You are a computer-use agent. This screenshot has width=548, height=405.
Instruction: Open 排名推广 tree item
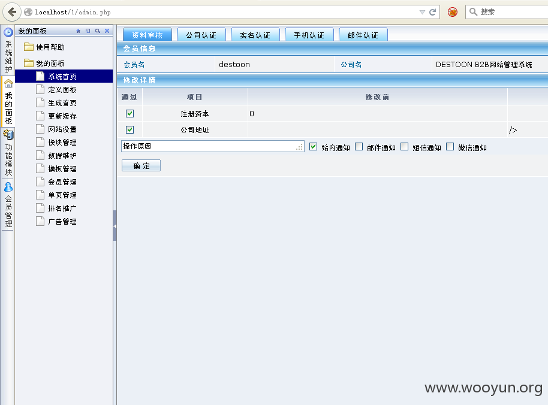(x=62, y=208)
